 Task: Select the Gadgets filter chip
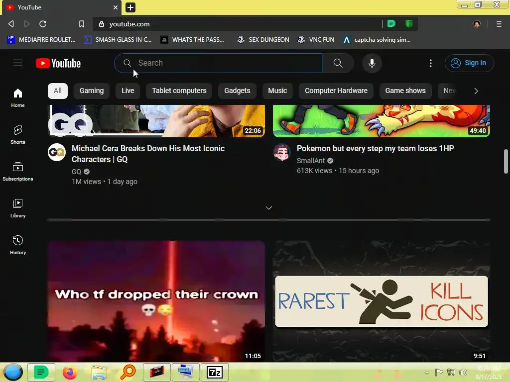click(237, 91)
